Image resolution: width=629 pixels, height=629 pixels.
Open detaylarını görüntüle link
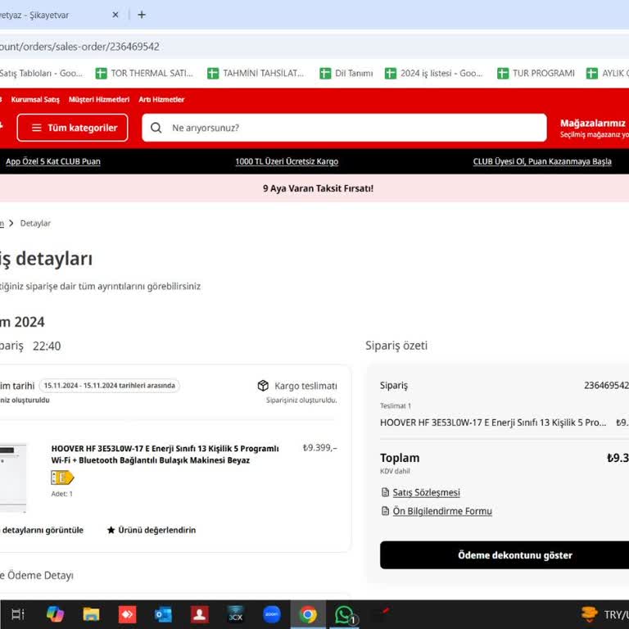(x=42, y=530)
